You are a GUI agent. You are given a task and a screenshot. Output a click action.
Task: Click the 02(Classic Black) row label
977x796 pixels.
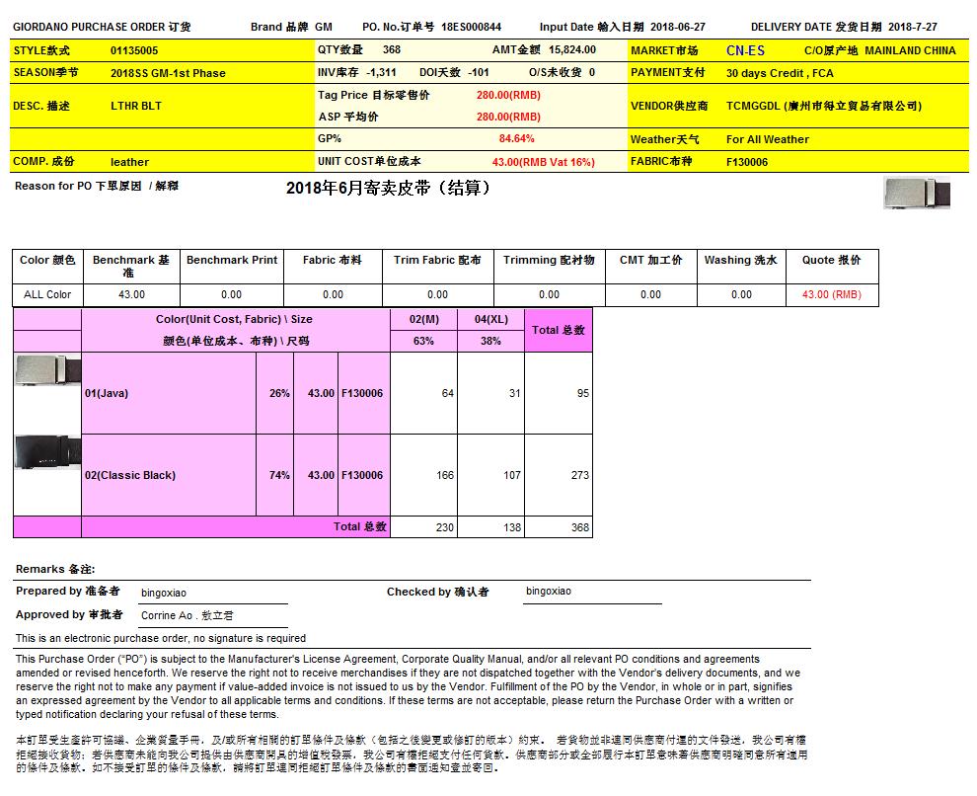[130, 475]
